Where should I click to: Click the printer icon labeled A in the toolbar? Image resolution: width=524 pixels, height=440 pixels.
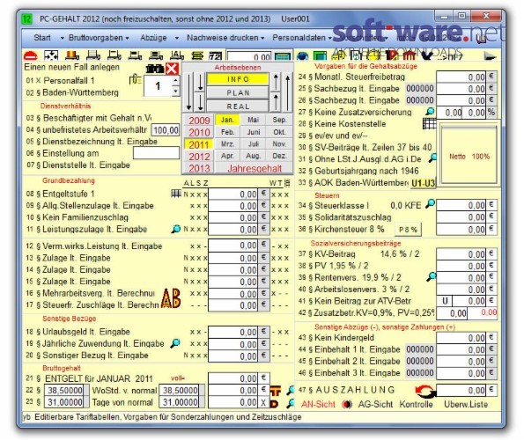point(177,55)
